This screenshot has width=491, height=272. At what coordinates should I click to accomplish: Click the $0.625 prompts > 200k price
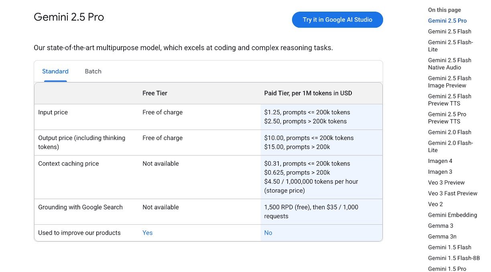click(x=297, y=173)
